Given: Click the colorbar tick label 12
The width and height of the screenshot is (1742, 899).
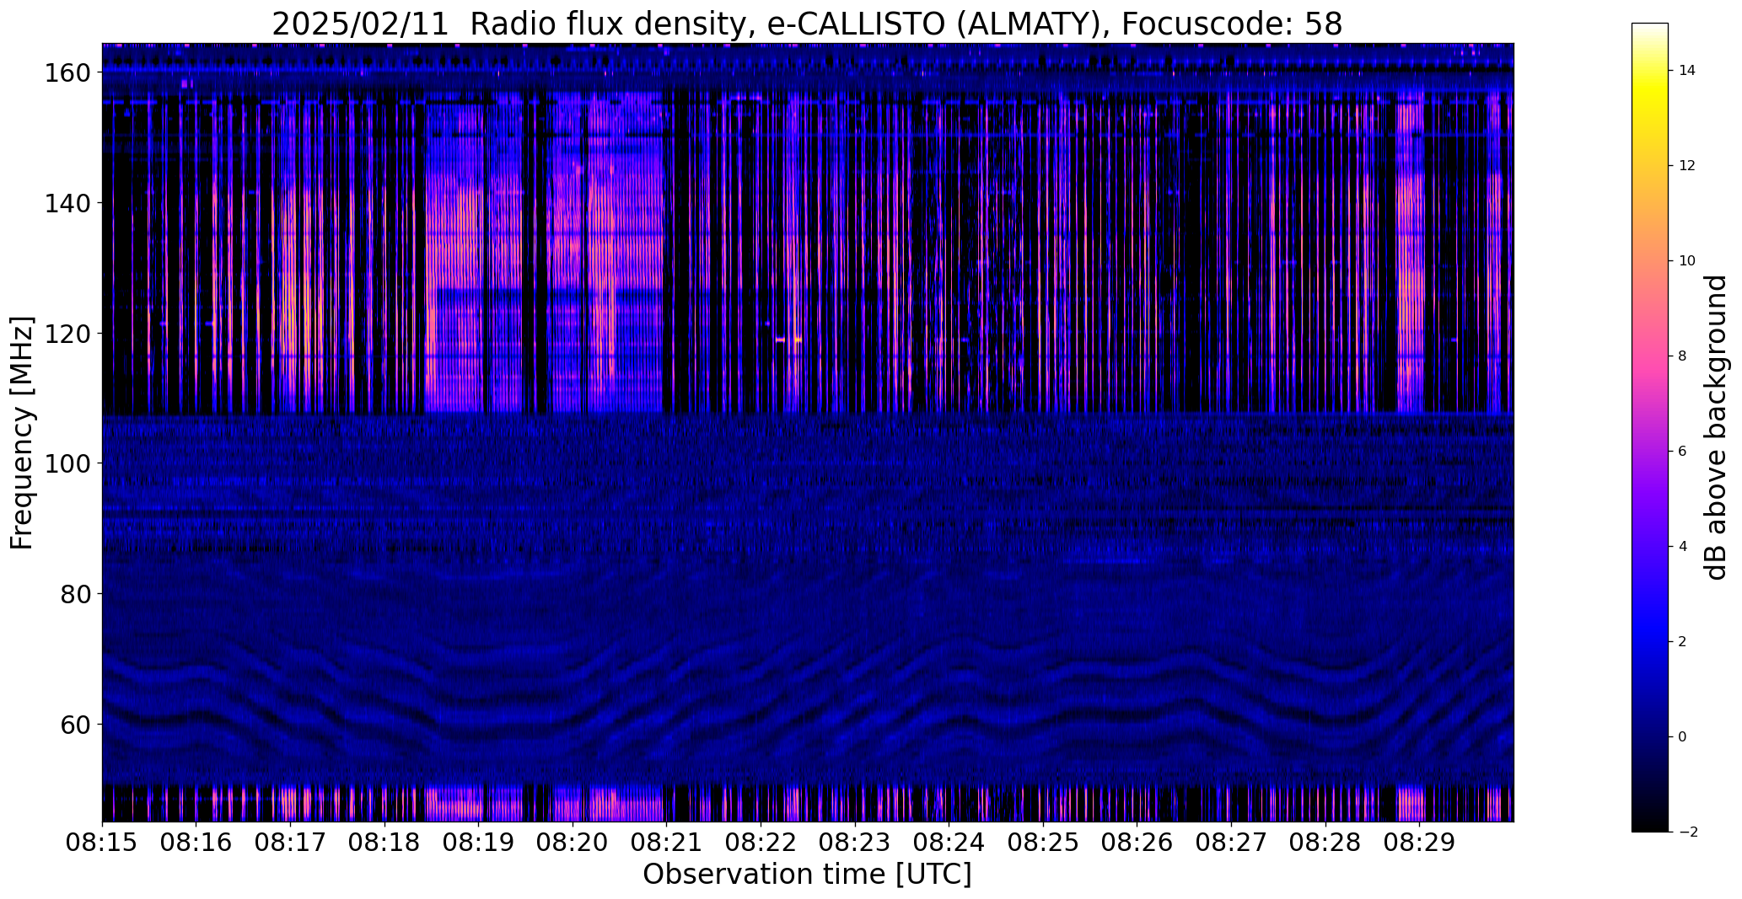Looking at the screenshot, I should tap(1687, 166).
